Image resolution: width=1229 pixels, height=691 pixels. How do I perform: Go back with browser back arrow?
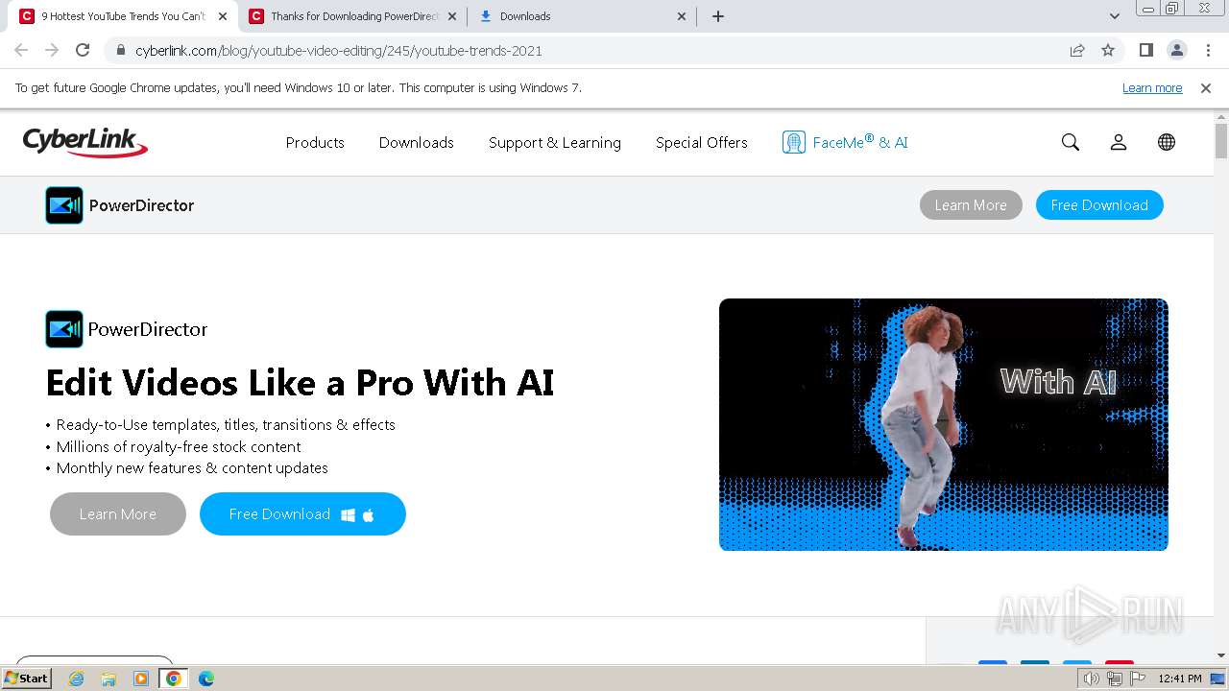(21, 51)
